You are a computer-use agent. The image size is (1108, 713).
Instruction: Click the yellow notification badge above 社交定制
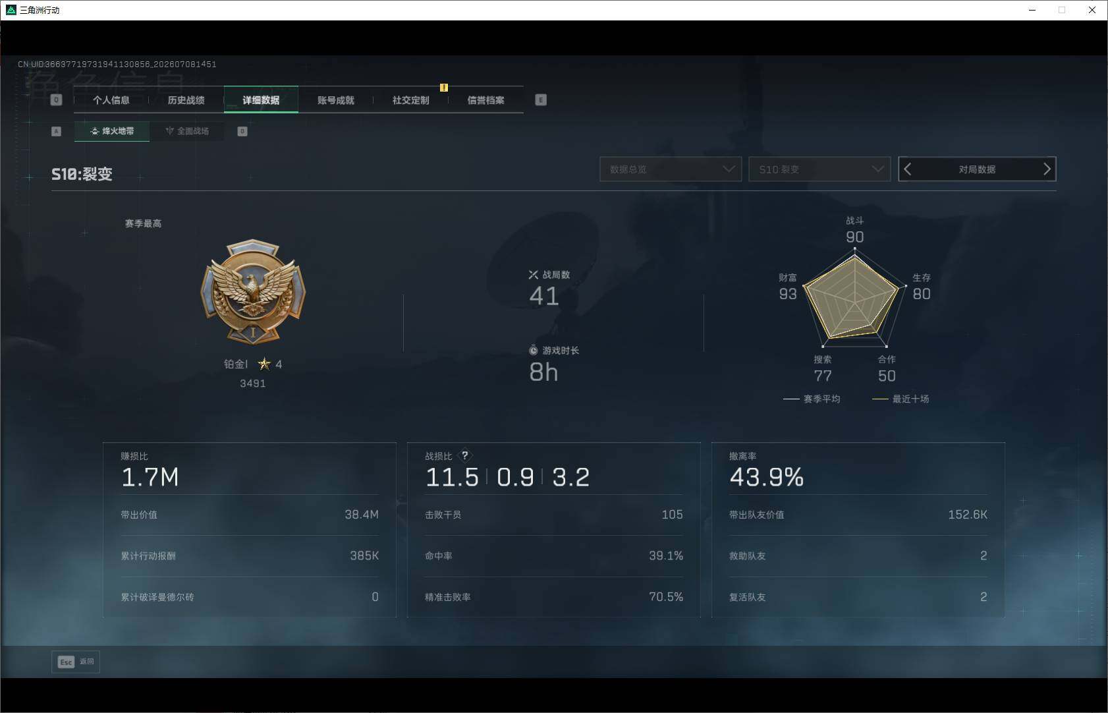click(444, 88)
